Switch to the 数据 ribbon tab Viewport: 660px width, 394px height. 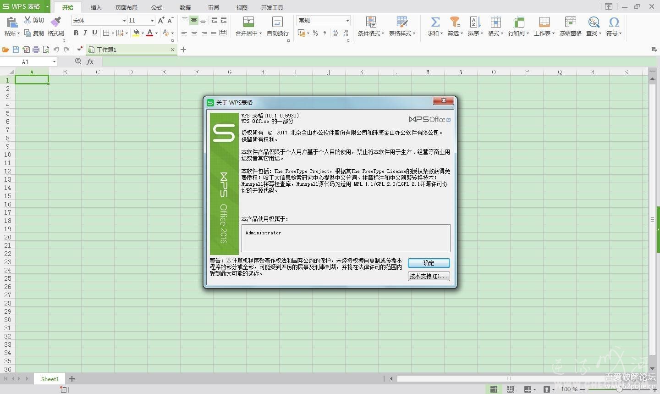(185, 7)
